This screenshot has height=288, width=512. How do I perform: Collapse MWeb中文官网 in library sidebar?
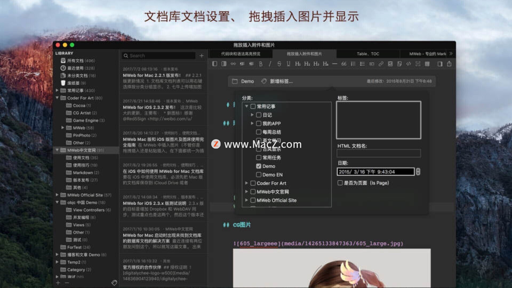point(57,150)
